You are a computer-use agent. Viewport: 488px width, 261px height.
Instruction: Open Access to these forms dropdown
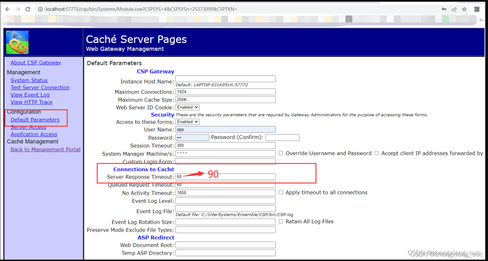pos(188,122)
